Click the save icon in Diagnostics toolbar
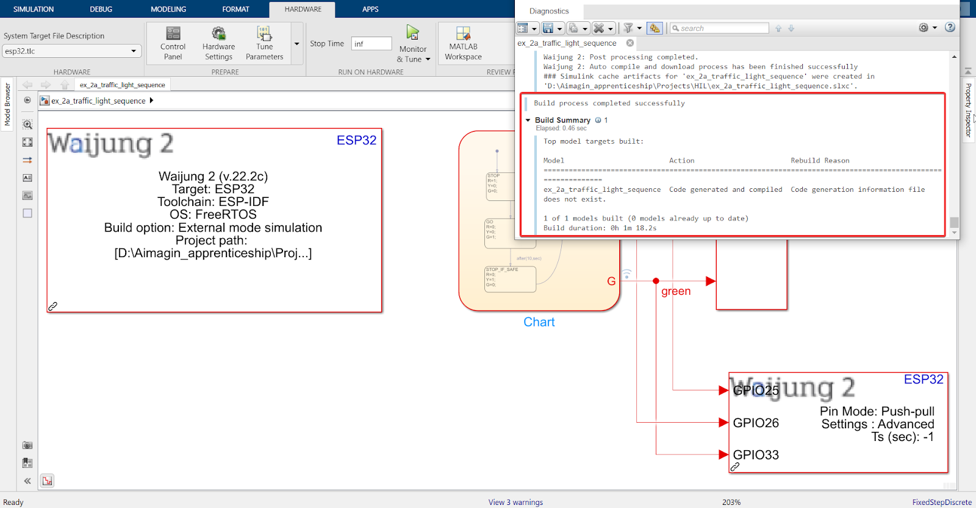 coord(548,28)
